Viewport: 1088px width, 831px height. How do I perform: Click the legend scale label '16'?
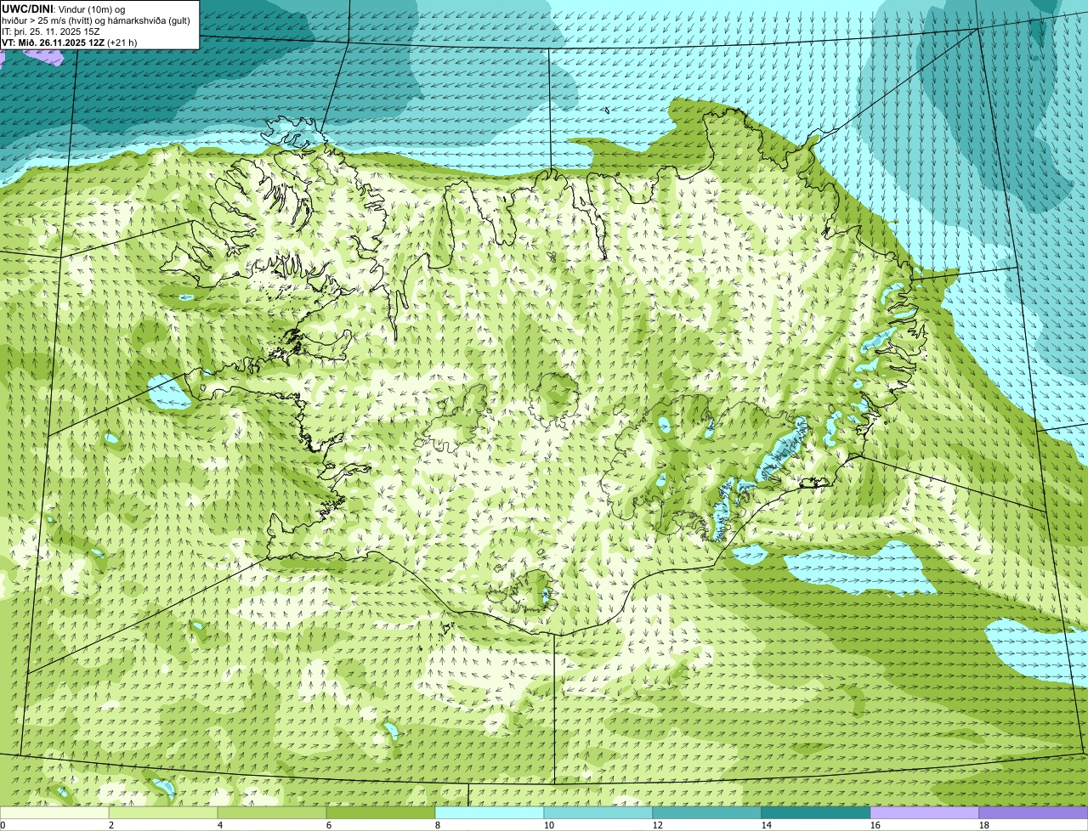pyautogui.click(x=875, y=825)
